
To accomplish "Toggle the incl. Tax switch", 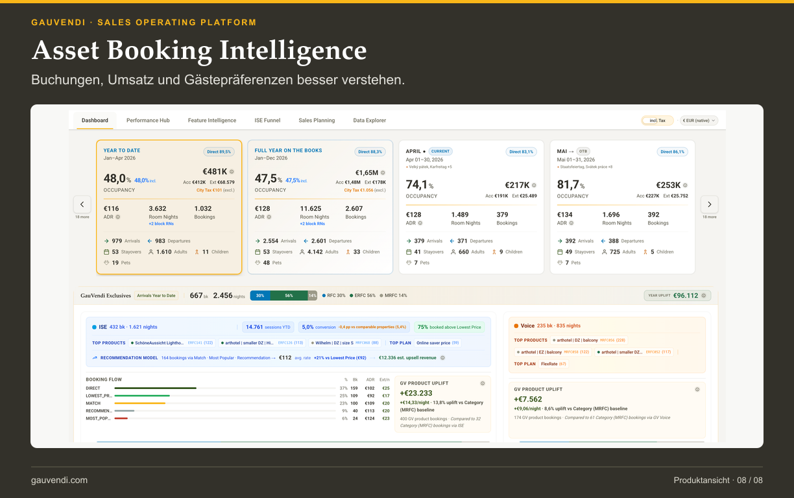I will point(657,120).
